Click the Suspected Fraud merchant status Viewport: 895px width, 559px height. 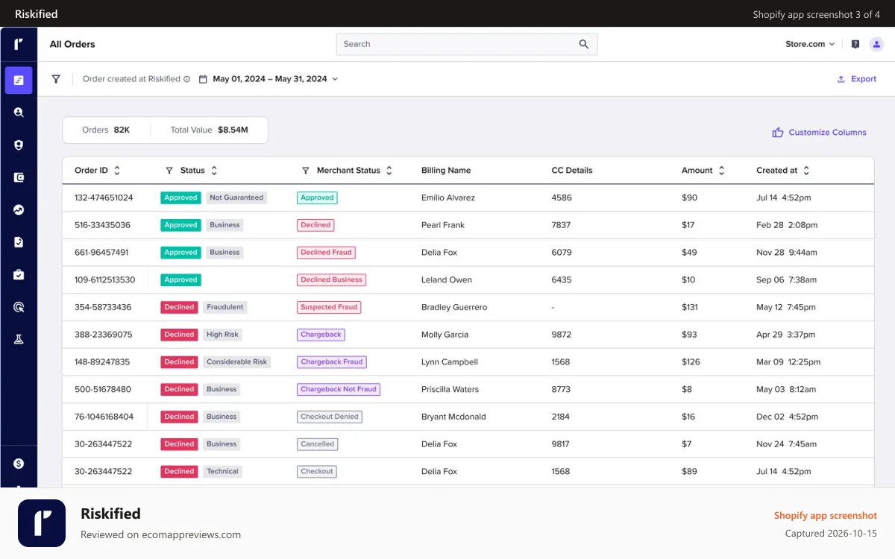(x=329, y=307)
